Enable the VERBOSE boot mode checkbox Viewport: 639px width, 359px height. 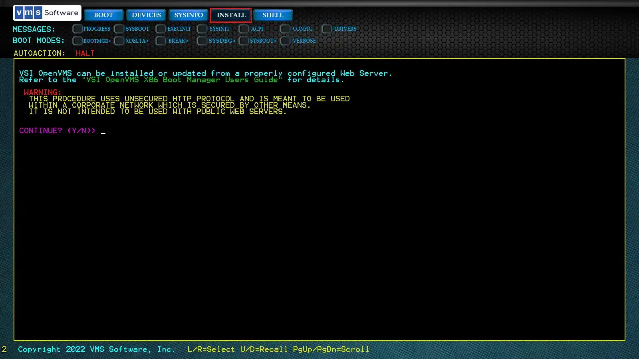click(285, 41)
